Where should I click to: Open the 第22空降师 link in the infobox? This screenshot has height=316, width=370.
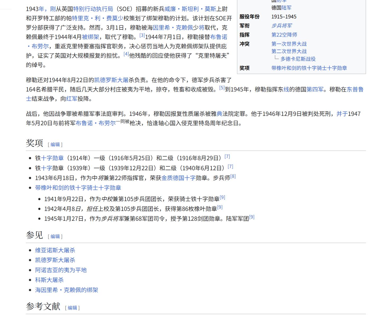284,34
